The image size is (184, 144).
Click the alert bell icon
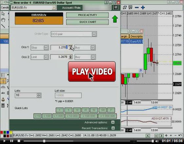(x=3, y=99)
